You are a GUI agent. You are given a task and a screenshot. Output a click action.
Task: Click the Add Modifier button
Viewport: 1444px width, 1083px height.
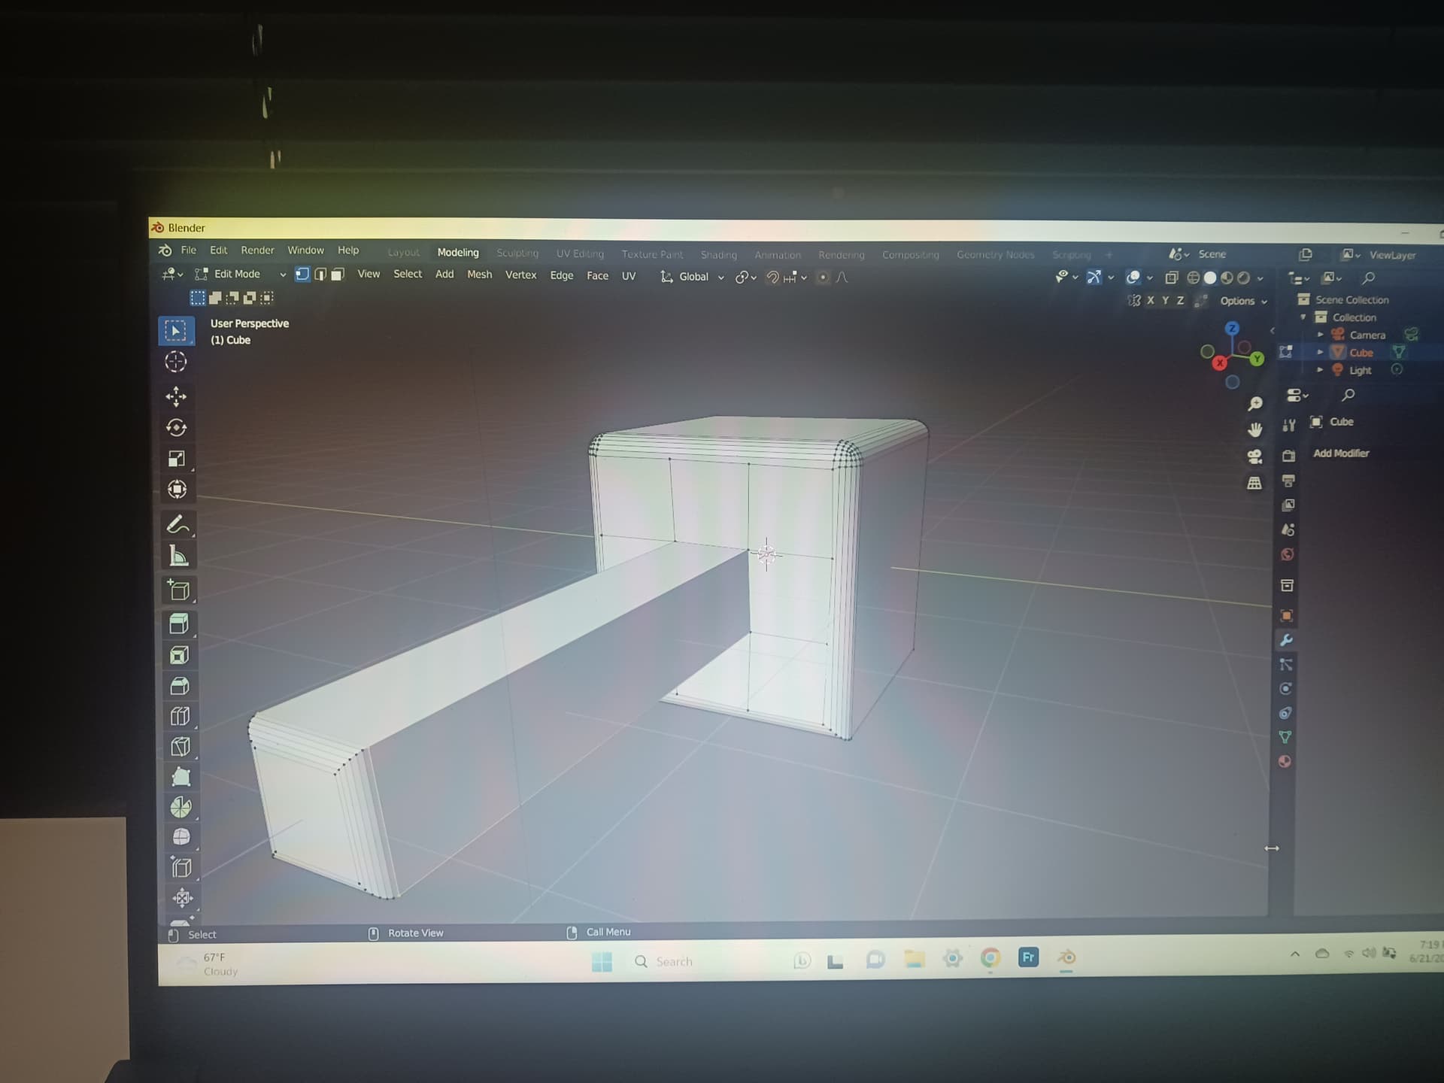tap(1341, 453)
